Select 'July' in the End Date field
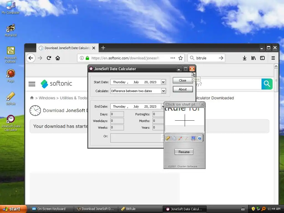The width and height of the screenshot is (284, 213). pos(136,106)
